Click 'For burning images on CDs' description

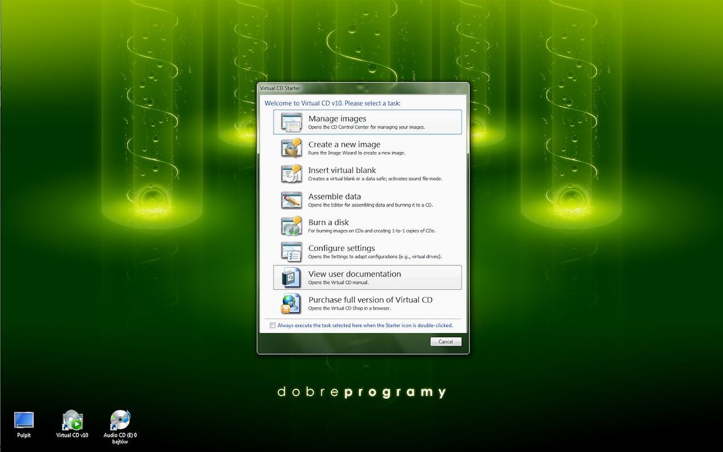[x=372, y=231]
